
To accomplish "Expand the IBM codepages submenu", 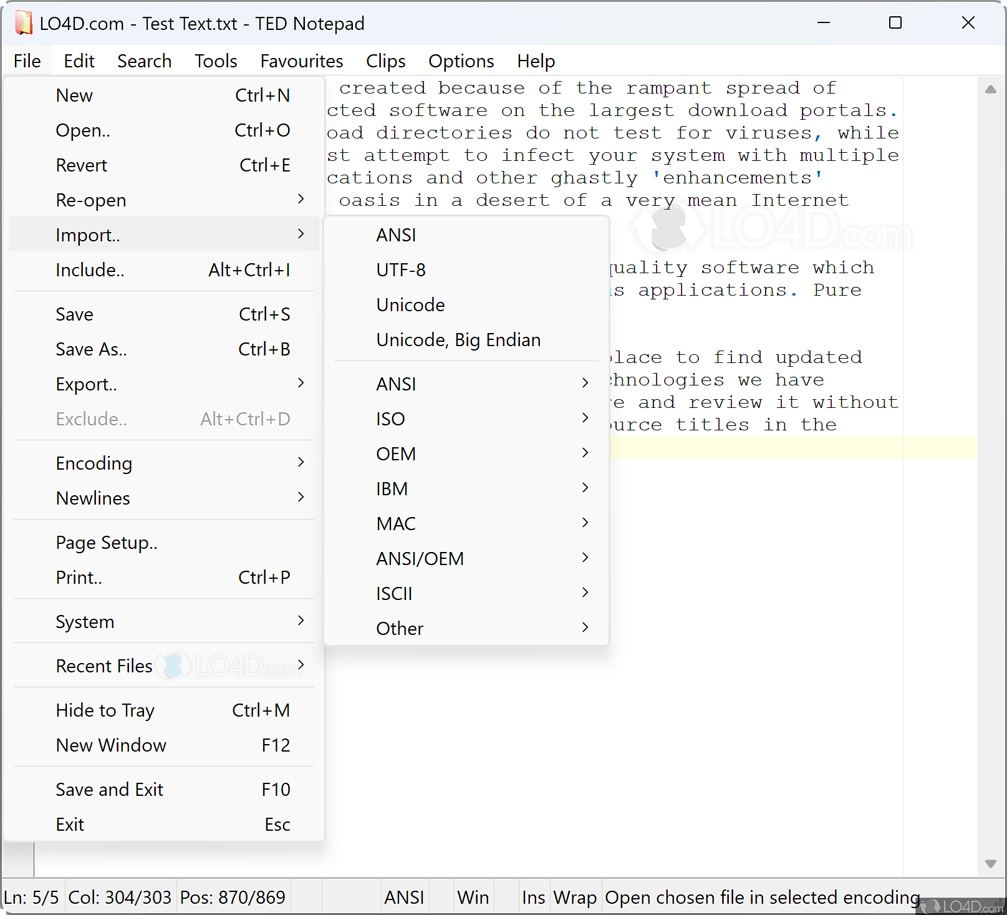I will pos(466,489).
